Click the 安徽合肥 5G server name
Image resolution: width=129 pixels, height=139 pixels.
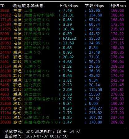tap(37, 20)
